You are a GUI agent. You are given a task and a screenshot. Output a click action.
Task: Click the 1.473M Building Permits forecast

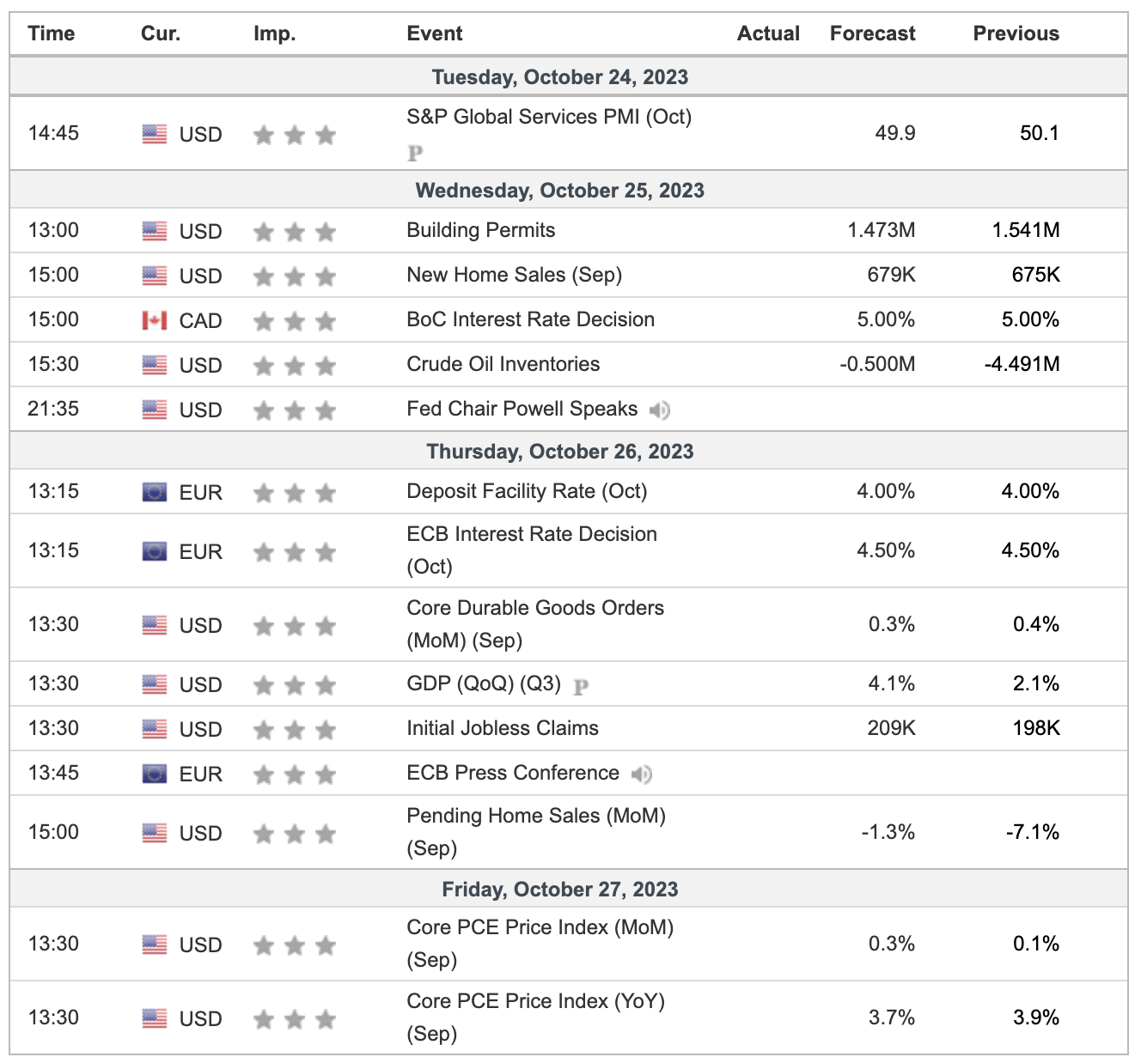click(x=882, y=230)
